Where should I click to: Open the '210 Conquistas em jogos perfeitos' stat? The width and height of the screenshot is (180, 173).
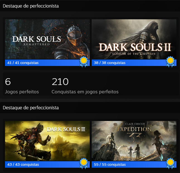pyautogui.click(x=85, y=86)
